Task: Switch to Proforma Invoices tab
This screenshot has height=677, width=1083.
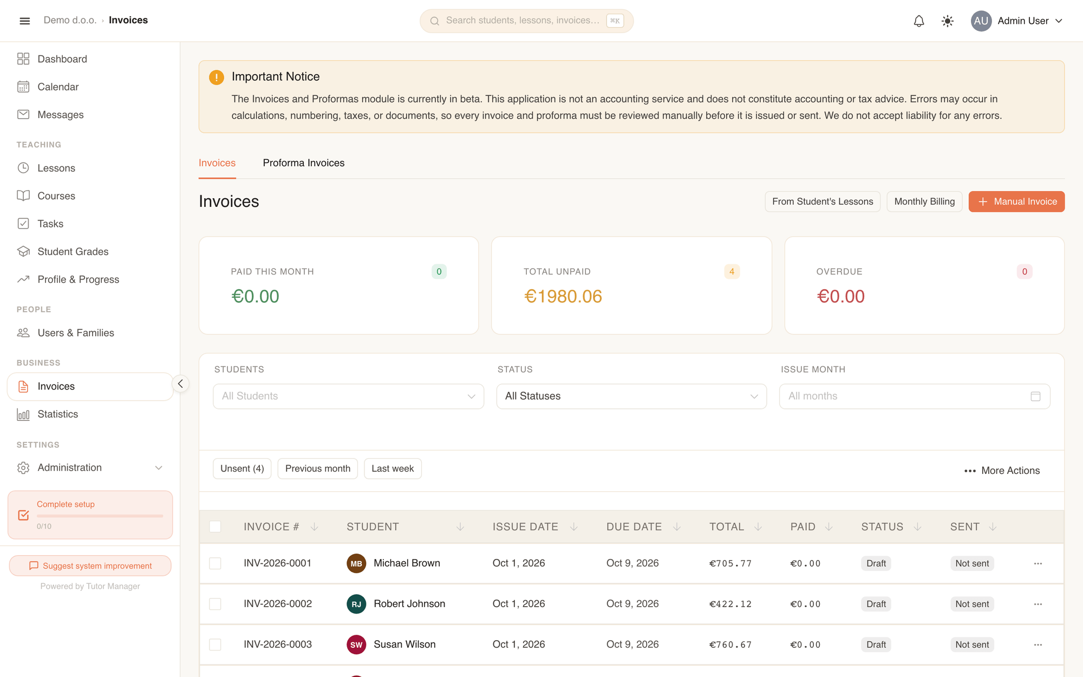Action: 303,163
